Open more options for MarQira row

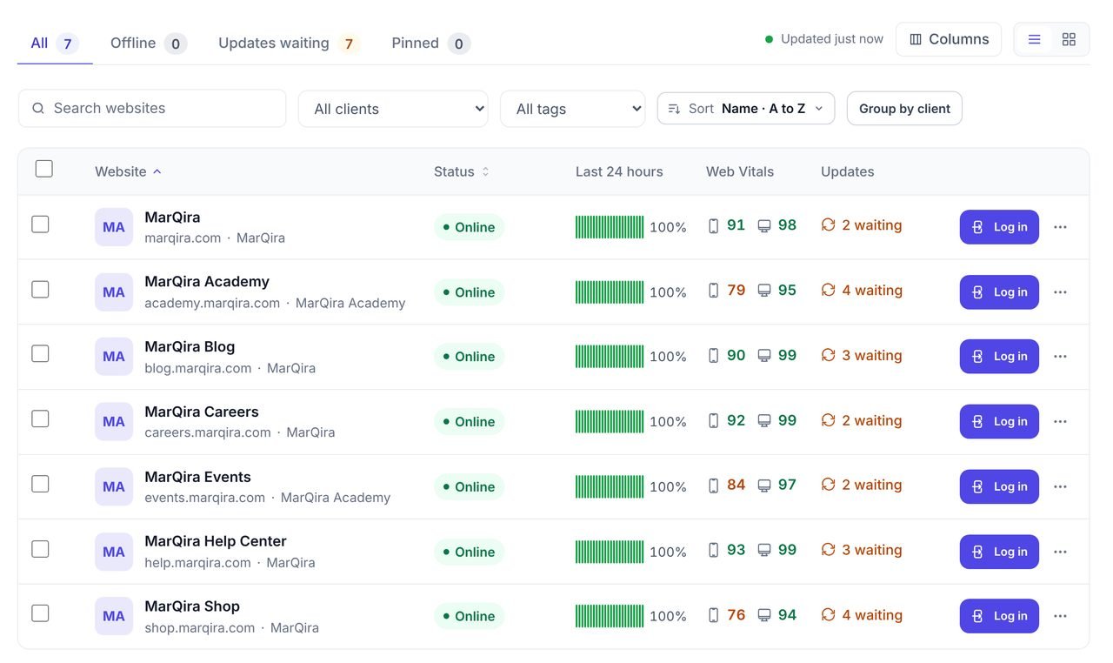1060,227
